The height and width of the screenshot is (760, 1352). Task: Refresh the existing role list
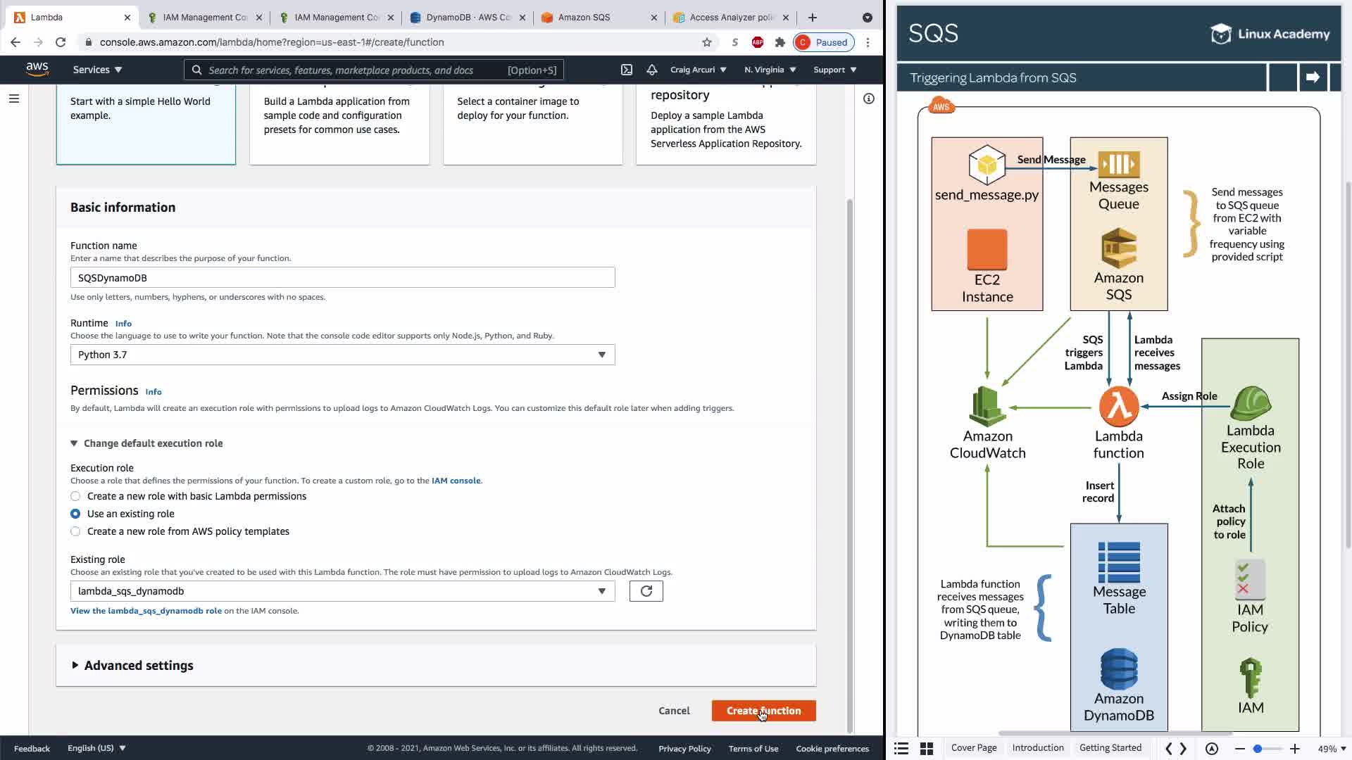click(x=646, y=591)
